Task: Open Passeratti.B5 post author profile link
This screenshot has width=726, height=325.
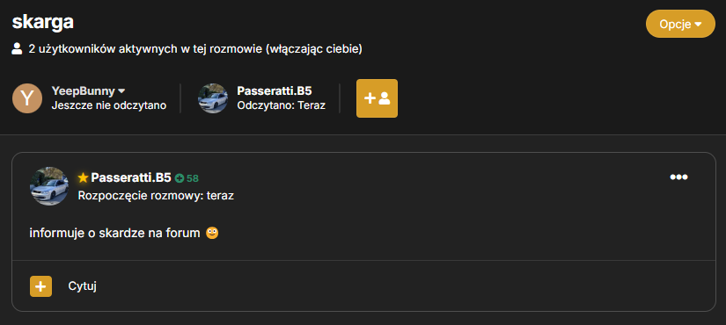Action: click(131, 177)
